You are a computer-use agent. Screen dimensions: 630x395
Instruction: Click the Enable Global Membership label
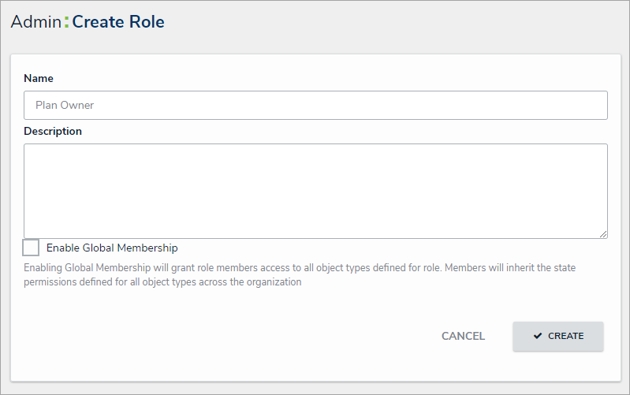112,248
